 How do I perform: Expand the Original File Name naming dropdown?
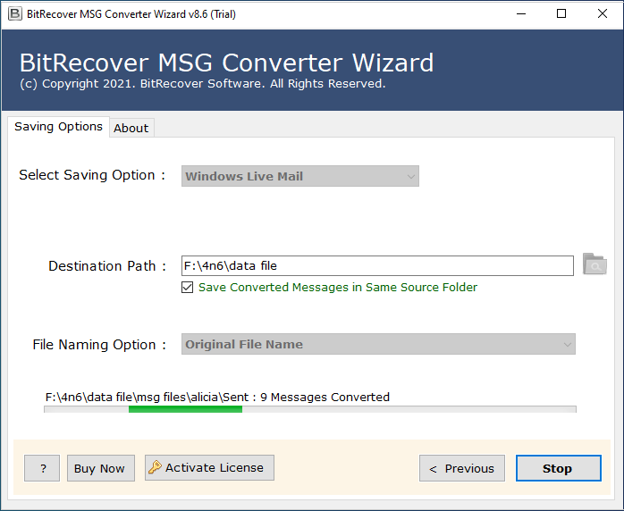click(x=378, y=344)
